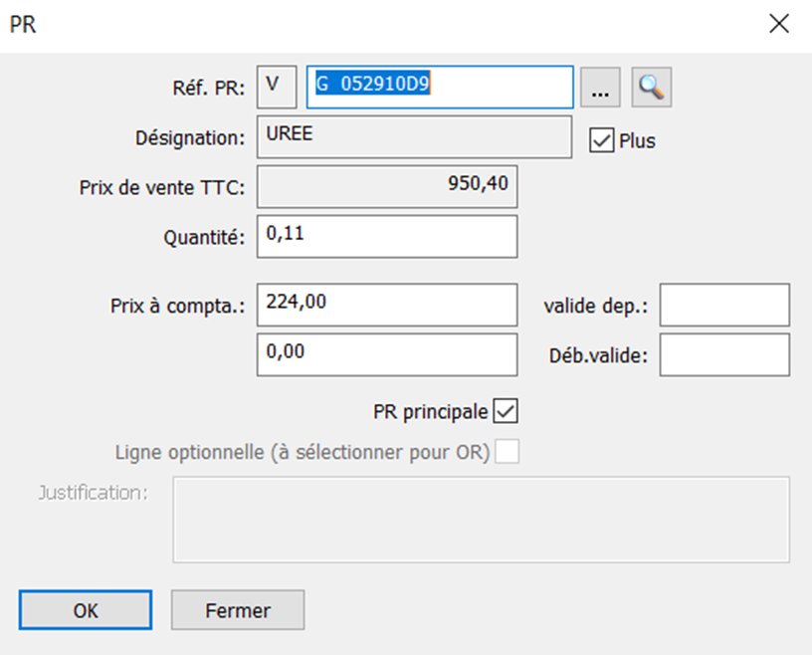Image resolution: width=812 pixels, height=655 pixels.
Task: Click the Fermer button
Action: (x=238, y=610)
